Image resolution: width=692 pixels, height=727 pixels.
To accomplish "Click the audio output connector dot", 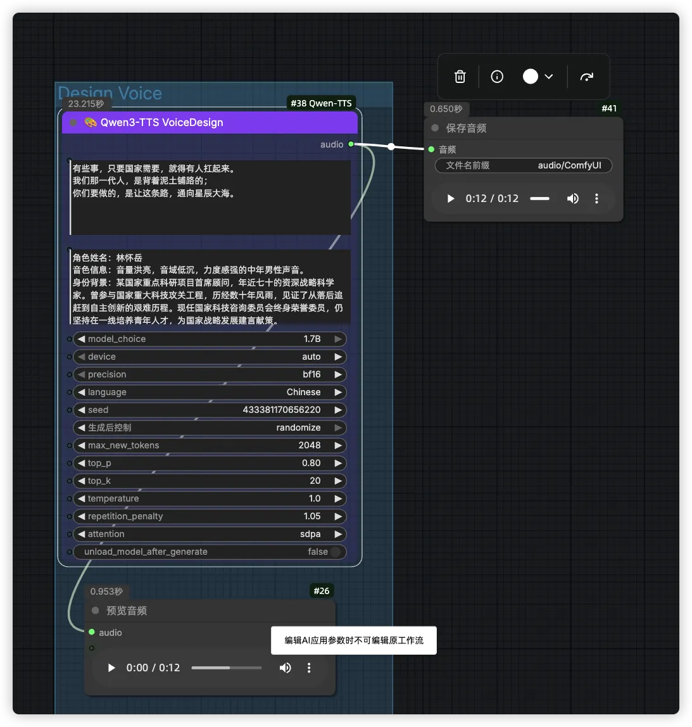I will [x=351, y=144].
